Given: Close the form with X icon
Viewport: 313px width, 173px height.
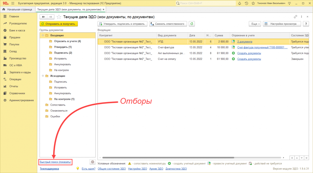Looking at the screenshot, I should [x=307, y=17].
